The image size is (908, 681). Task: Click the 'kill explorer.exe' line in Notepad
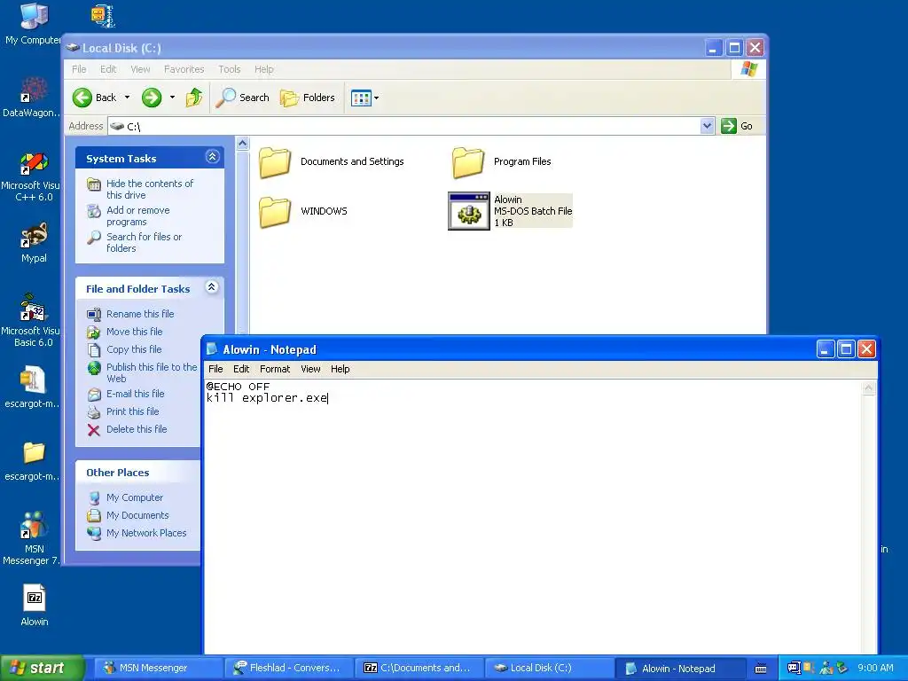tap(267, 398)
